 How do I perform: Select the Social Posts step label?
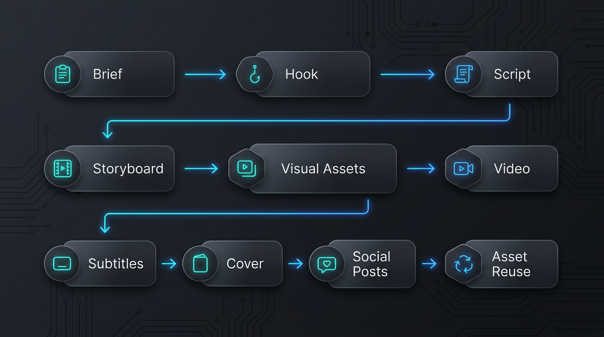point(371,264)
